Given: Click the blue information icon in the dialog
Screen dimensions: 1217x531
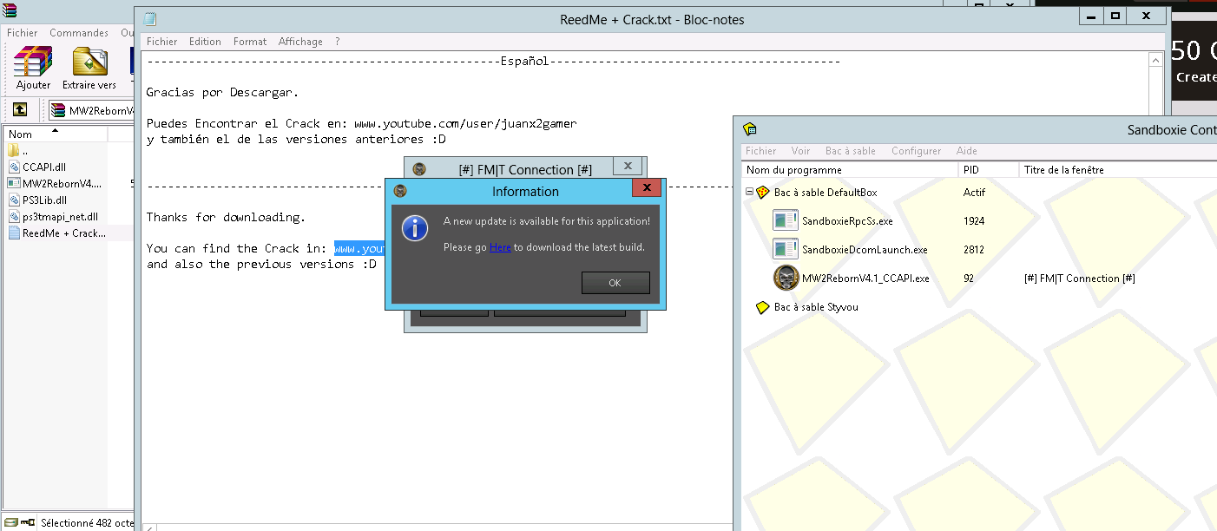Looking at the screenshot, I should pos(417,229).
